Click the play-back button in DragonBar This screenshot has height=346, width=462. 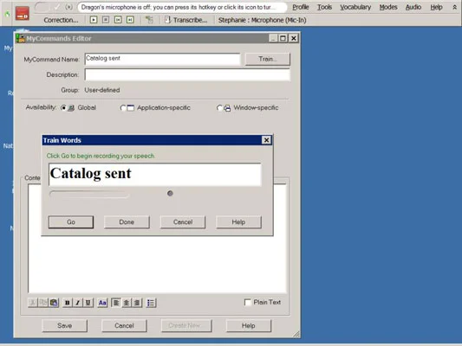point(94,20)
